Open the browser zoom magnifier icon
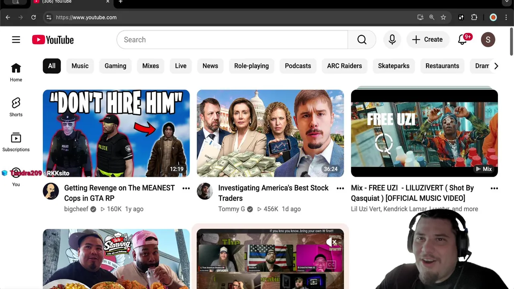 click(432, 17)
